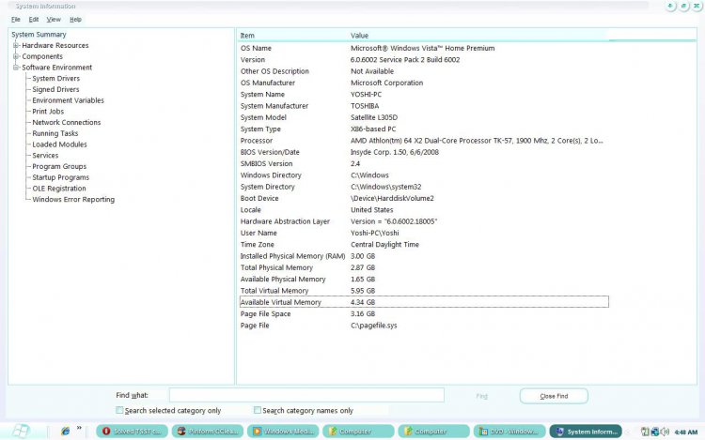The height and width of the screenshot is (440, 705).
Task: Enable Search category names only checkbox
Action: [x=258, y=410]
